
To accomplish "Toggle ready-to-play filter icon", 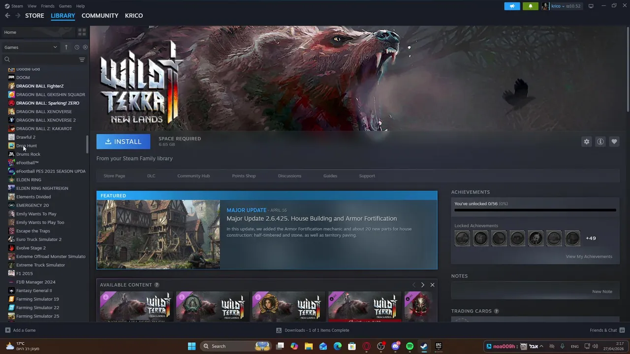I will 85,47.
